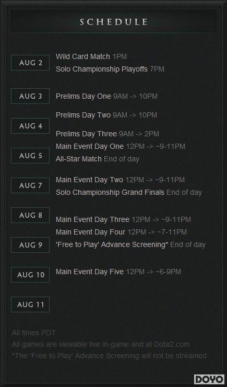Image resolution: width=227 pixels, height=387 pixels.
Task: Click the AUG 9 date box
Action: (x=30, y=245)
